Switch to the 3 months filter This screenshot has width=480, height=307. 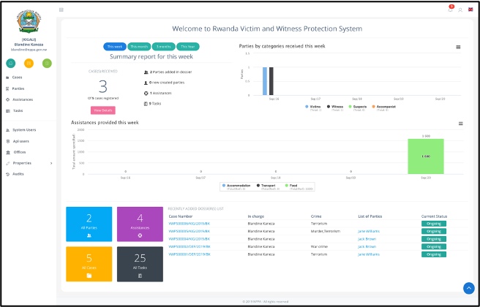163,46
